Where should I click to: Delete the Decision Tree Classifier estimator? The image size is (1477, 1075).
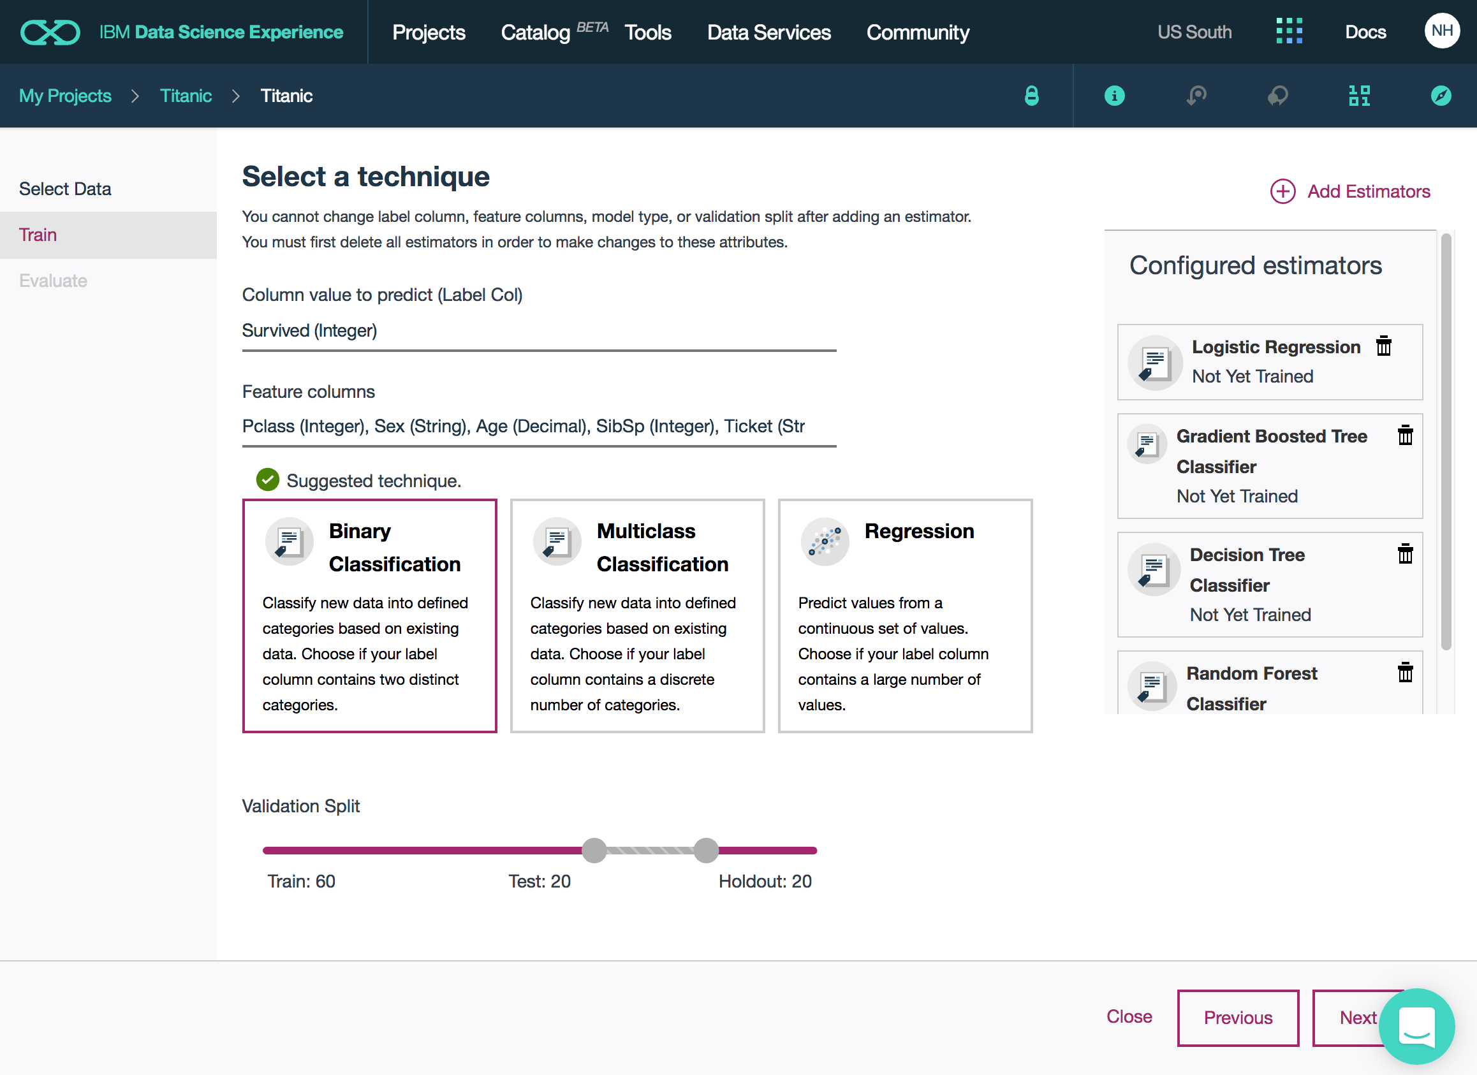click(x=1406, y=553)
